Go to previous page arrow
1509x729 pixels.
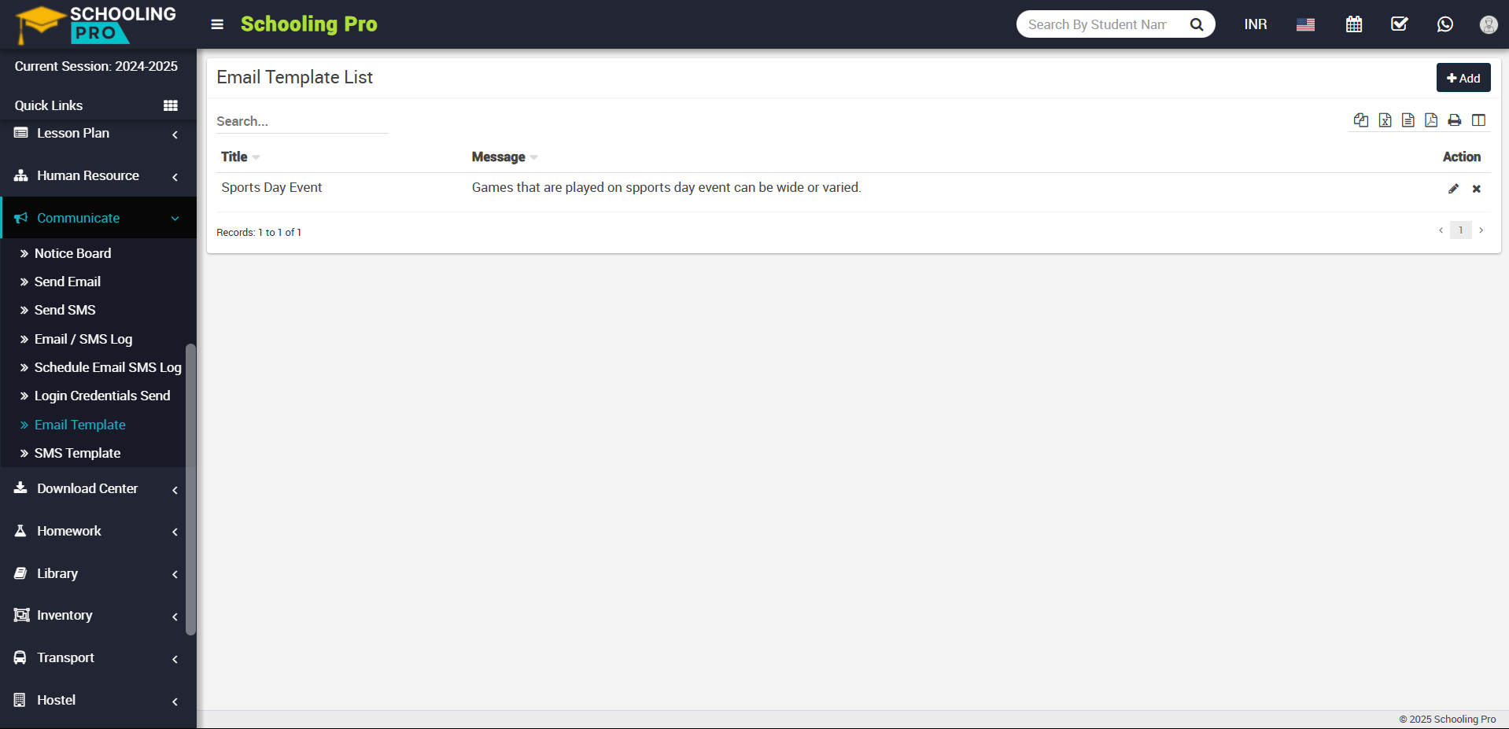point(1441,230)
